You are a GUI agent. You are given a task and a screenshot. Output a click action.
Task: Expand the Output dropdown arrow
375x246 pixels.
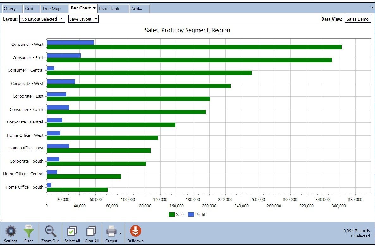pos(120,233)
